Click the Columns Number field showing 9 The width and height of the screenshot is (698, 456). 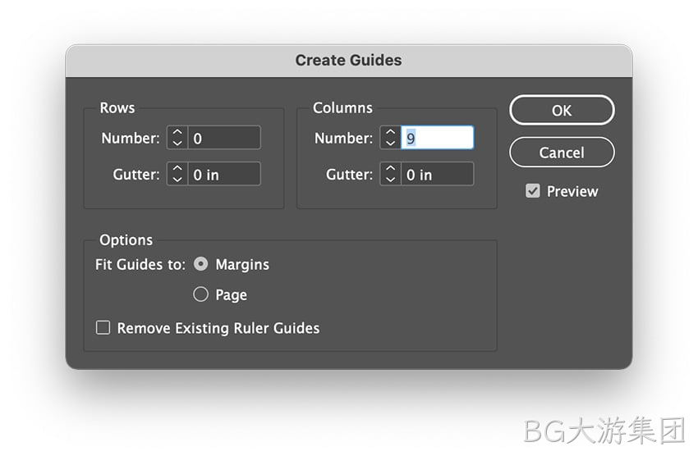(437, 138)
